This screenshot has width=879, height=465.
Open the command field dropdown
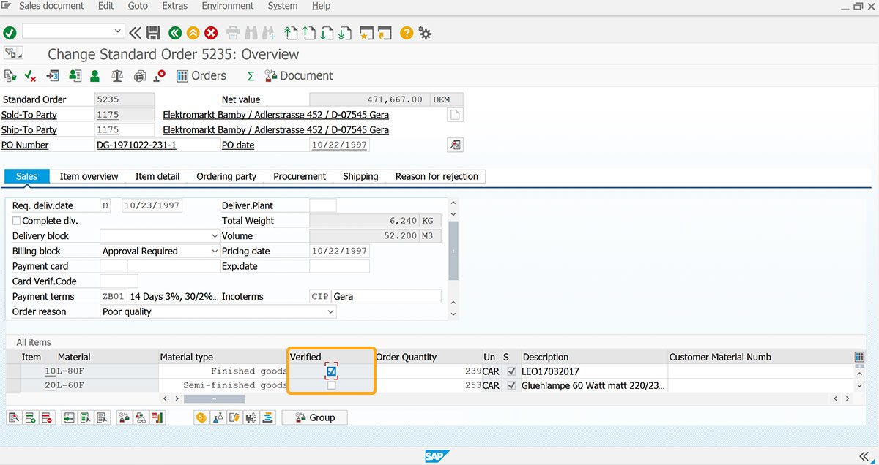[118, 31]
